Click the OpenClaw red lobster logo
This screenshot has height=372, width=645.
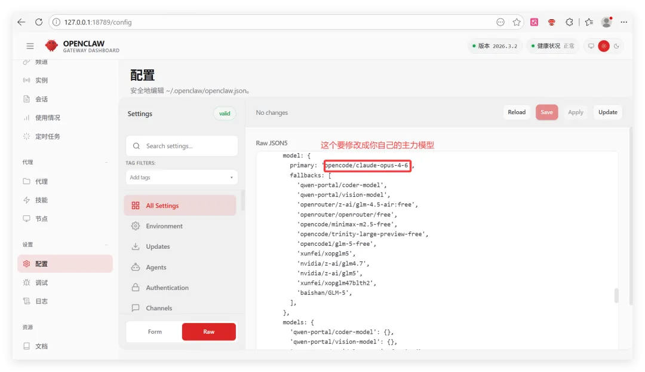click(51, 45)
